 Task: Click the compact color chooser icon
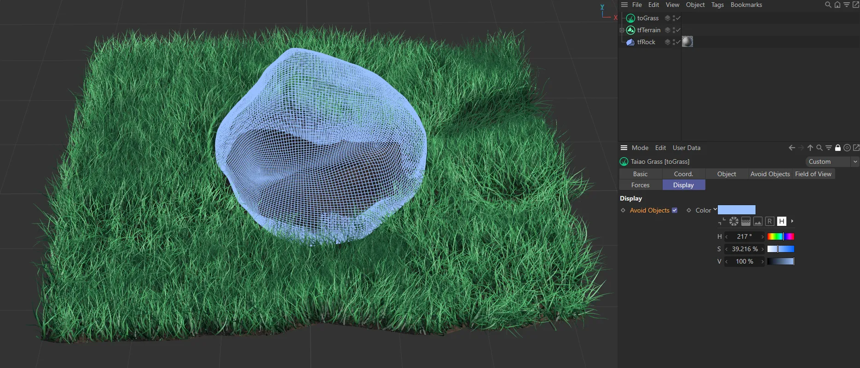click(721, 221)
